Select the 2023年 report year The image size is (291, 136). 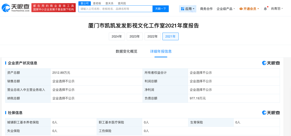tap(134, 36)
